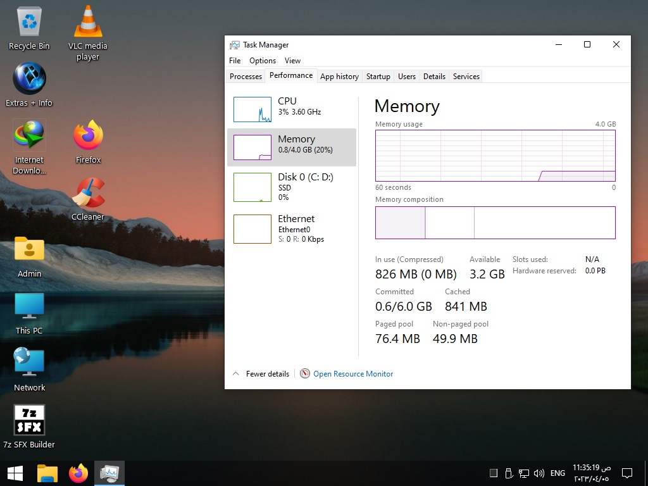Click the CCleaner desktop icon
Viewport: 648px width, 486px height.
point(87,199)
